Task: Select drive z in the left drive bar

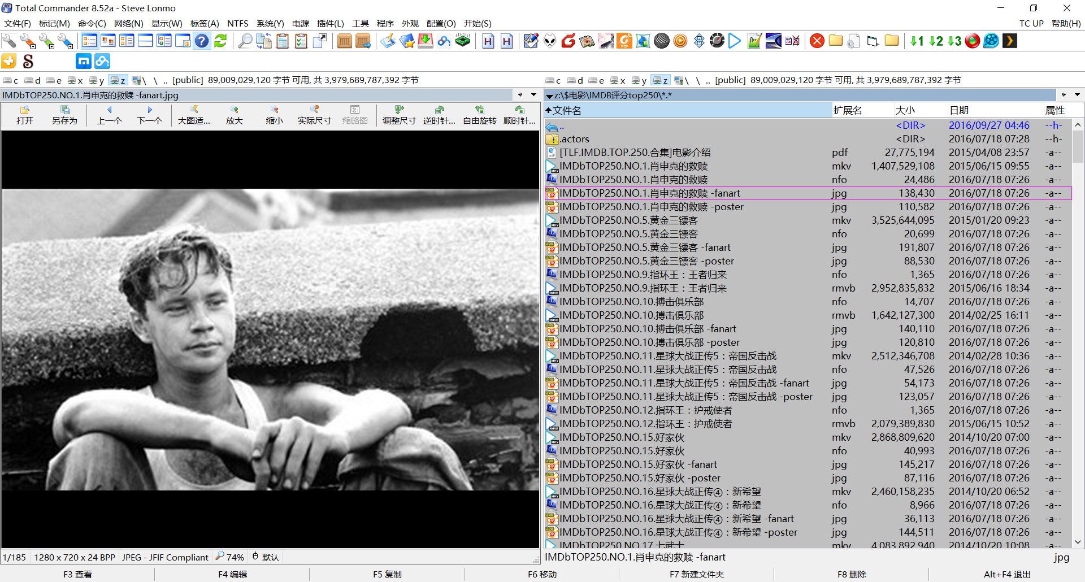Action: [118, 80]
